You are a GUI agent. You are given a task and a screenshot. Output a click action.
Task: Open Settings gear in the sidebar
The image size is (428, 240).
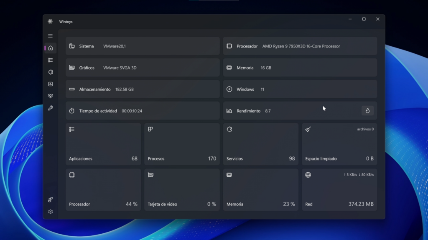(50, 212)
